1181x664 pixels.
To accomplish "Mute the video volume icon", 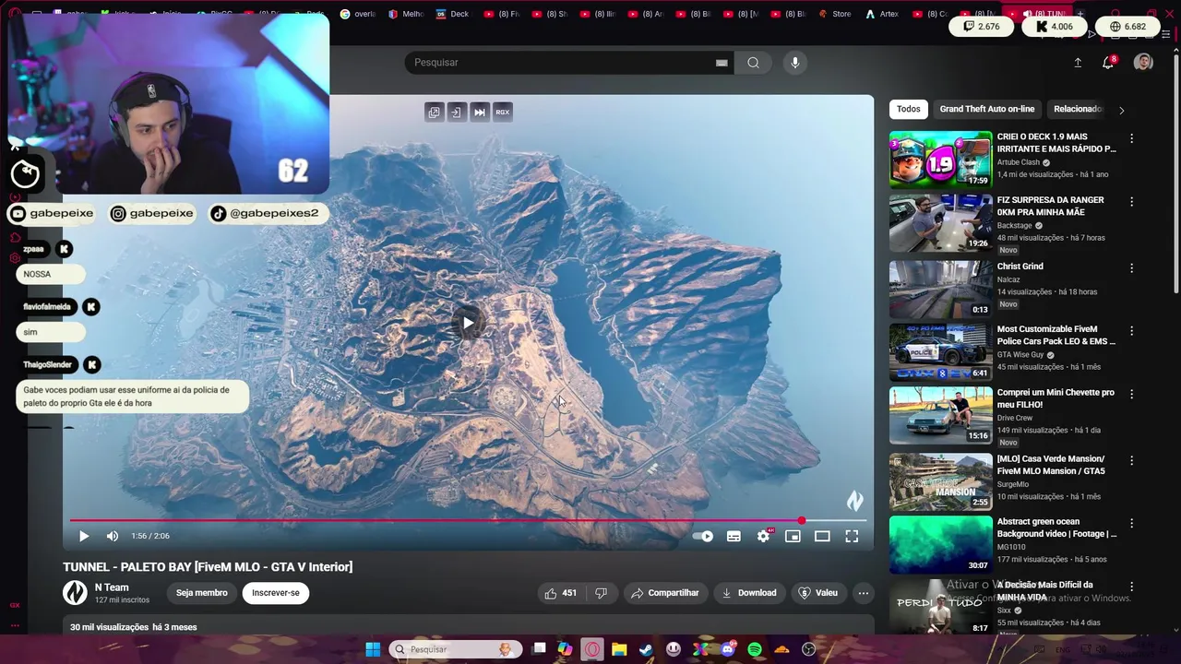I will 113,536.
